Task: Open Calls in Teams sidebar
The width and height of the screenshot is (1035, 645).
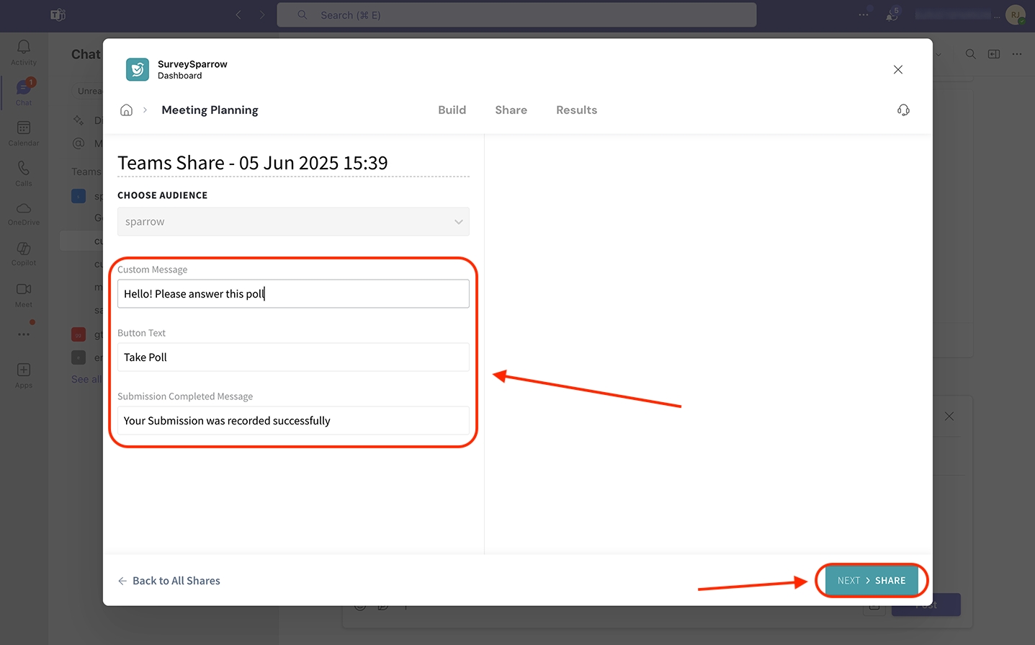Action: [x=24, y=174]
